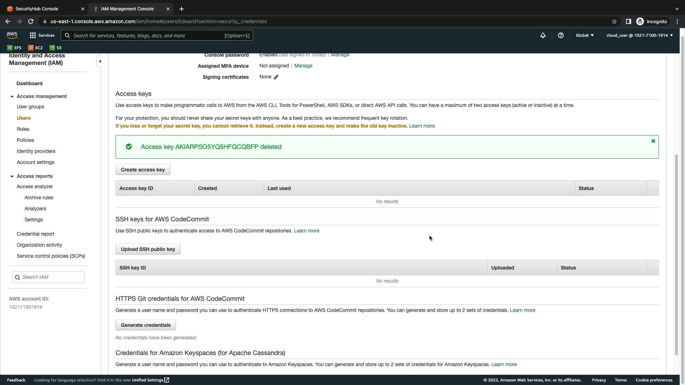Screen dimensions: 685x385
Task: Collapse the Access management section
Action: point(12,97)
